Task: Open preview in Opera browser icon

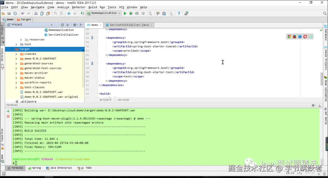Action: tap(305, 37)
